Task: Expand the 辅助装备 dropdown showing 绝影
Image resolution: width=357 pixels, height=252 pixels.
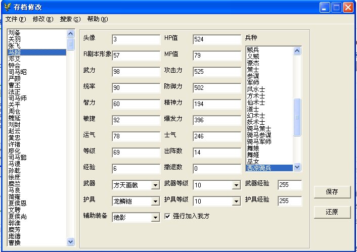Action: coord(155,218)
